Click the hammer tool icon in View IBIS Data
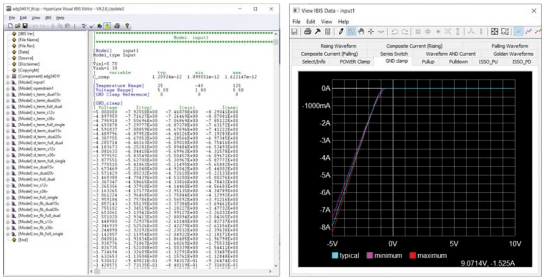This screenshot has height=280, width=546. pyautogui.click(x=317, y=32)
